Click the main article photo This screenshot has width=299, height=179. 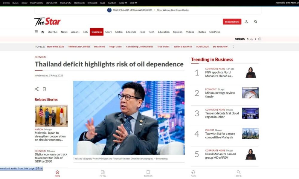coord(129,118)
